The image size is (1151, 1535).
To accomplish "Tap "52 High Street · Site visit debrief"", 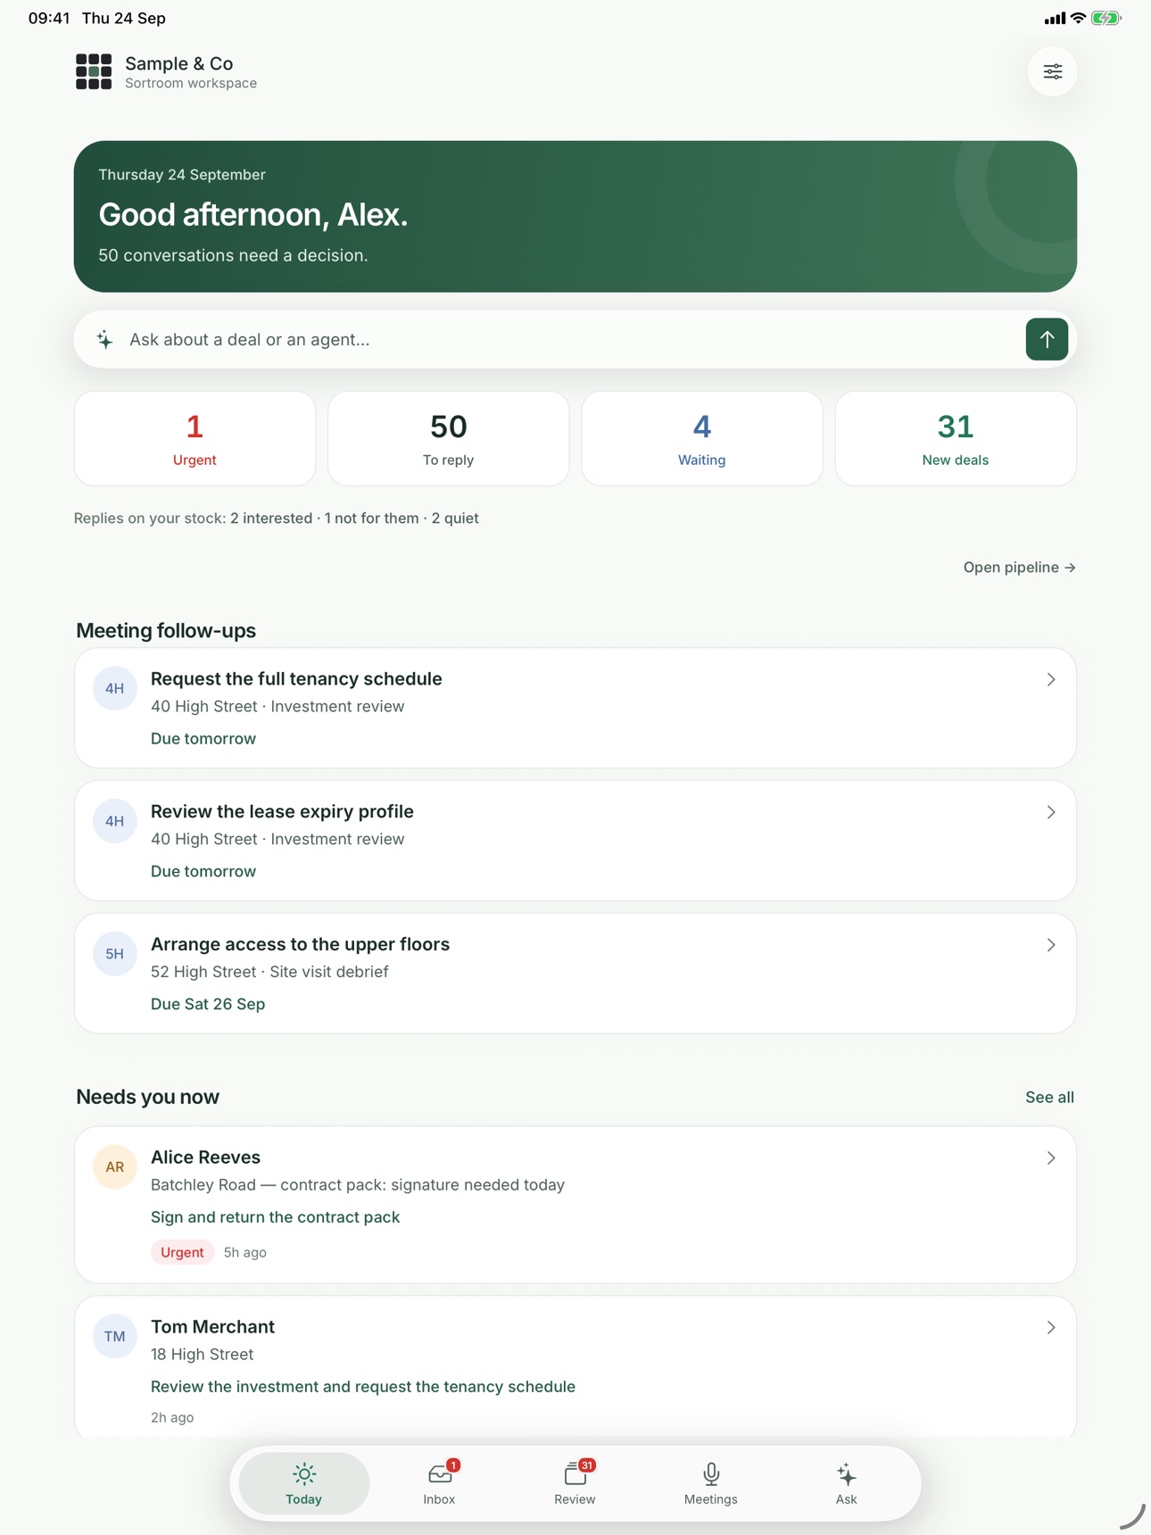I will click(269, 972).
